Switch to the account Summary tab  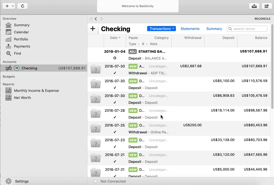point(214,29)
